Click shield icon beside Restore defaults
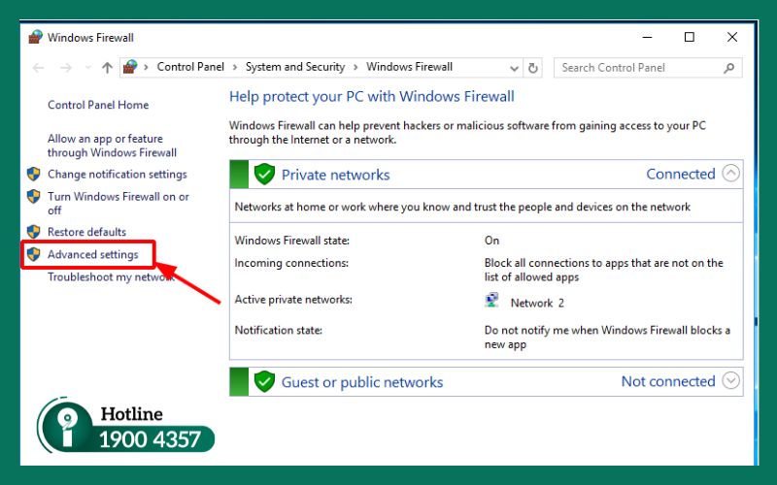The width and height of the screenshot is (777, 485). (x=34, y=232)
